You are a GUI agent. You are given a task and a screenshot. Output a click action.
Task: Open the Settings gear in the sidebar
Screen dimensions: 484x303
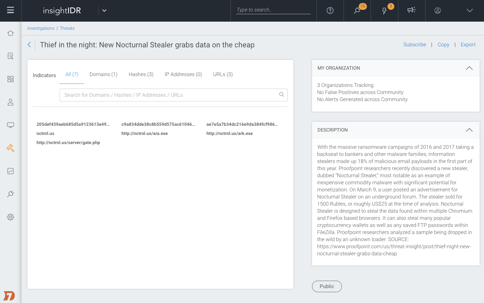point(10,217)
